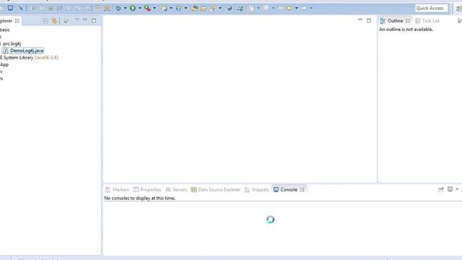The width and height of the screenshot is (462, 260).
Task: Click the Pin Console icon
Action: [x=441, y=189]
